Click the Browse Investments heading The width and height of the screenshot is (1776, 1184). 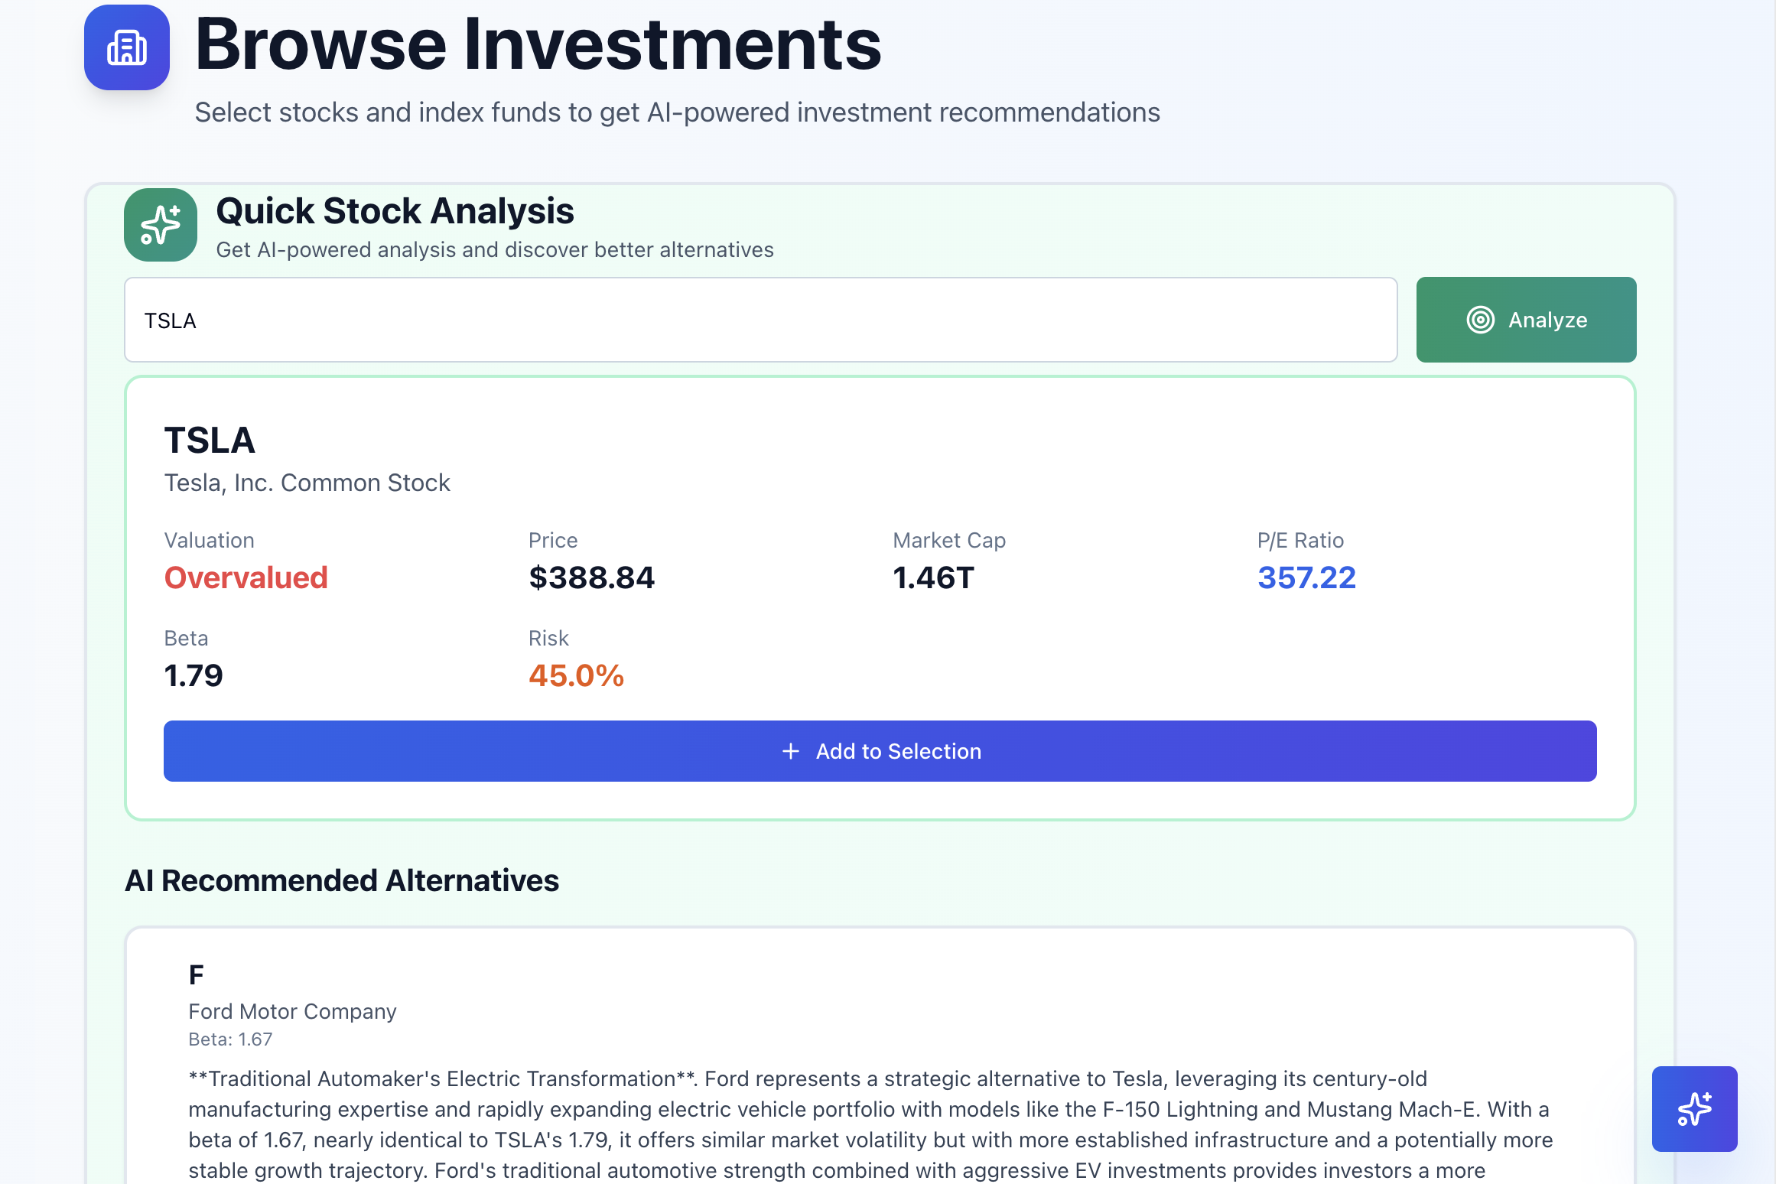point(538,44)
